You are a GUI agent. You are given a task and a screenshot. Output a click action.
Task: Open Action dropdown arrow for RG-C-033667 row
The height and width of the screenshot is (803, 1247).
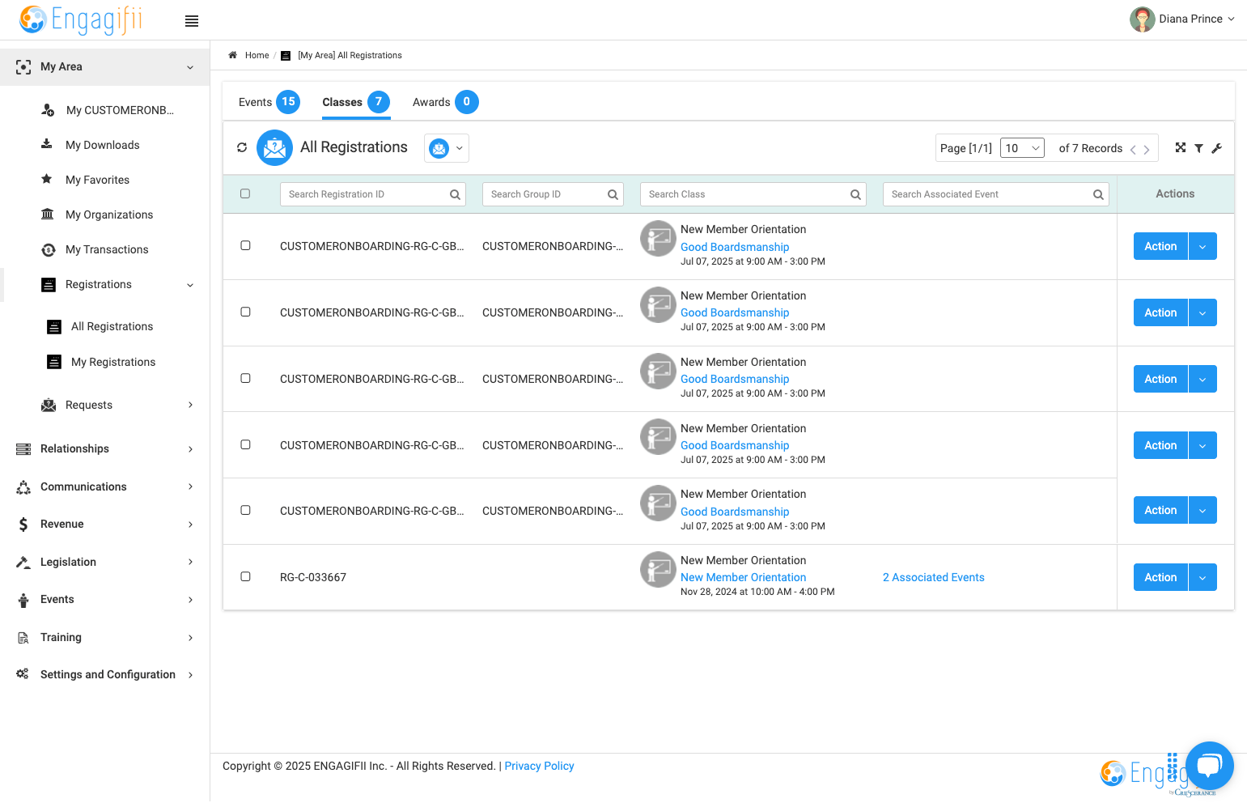1202,577
